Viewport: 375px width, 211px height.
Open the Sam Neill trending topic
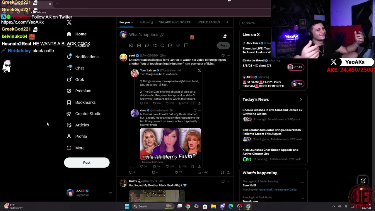(x=249, y=185)
